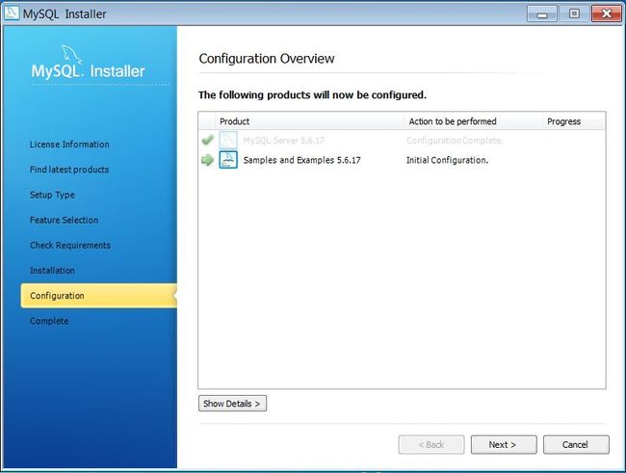Go to the Find latest products step
The image size is (626, 473).
[x=69, y=170]
